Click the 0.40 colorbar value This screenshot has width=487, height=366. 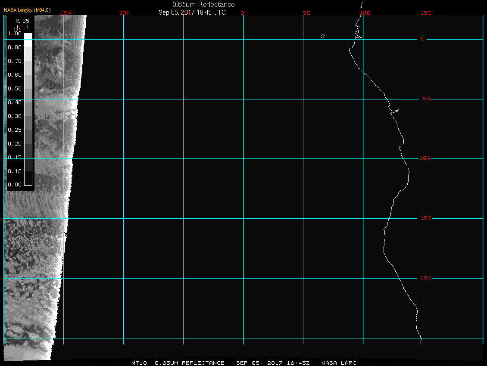pyautogui.click(x=15, y=102)
